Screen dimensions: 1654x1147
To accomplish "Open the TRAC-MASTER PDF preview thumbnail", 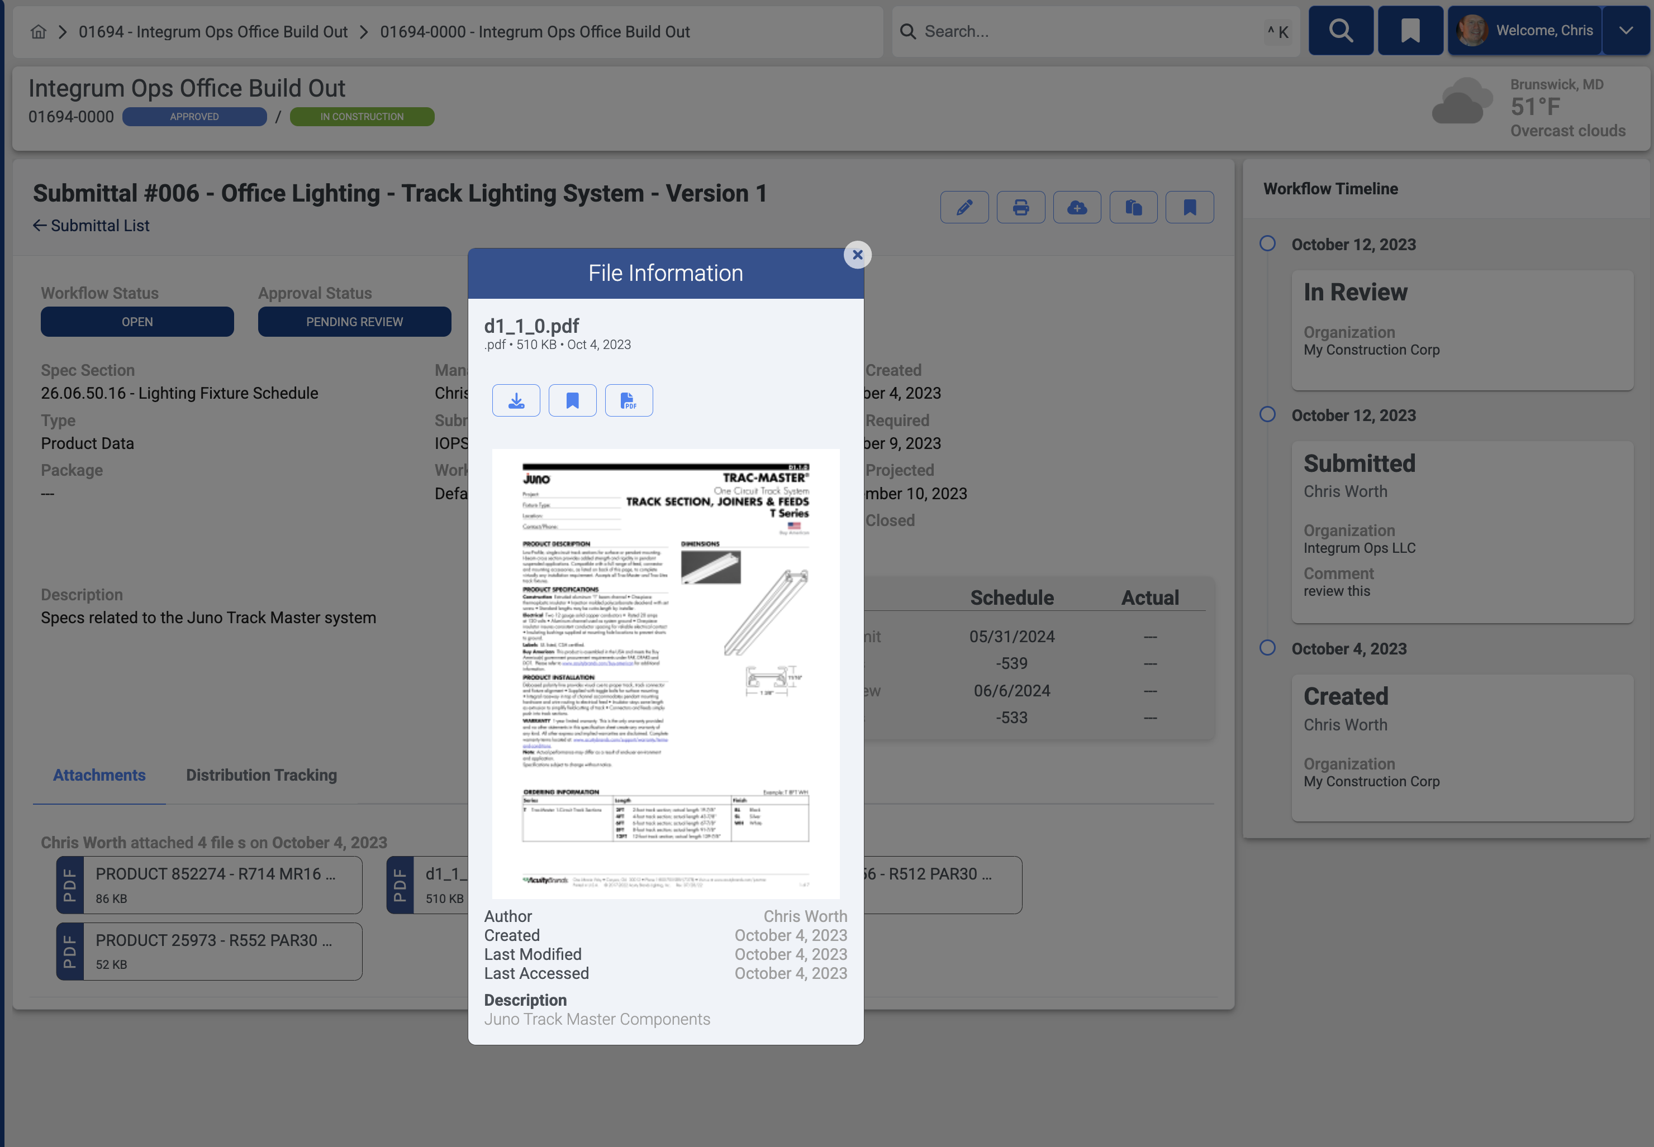I will pos(665,673).
